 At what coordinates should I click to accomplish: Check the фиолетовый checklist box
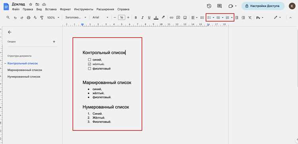point(89,69)
